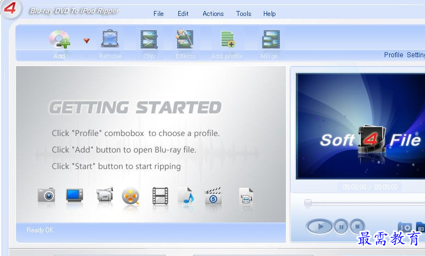
Task: Expand the Add dropdown red arrow
Action: 87,41
